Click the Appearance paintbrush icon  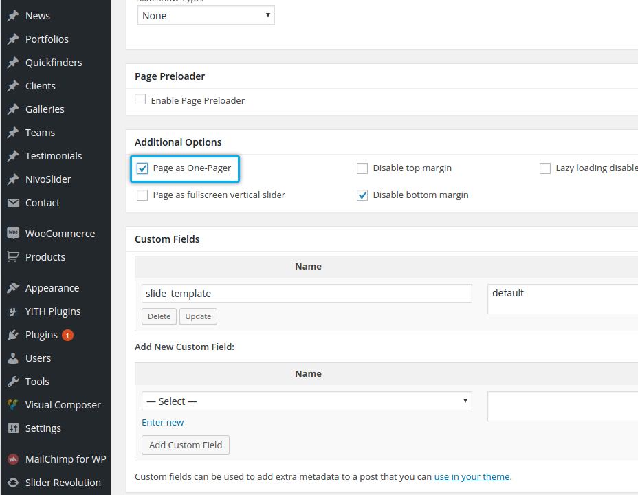[13, 288]
